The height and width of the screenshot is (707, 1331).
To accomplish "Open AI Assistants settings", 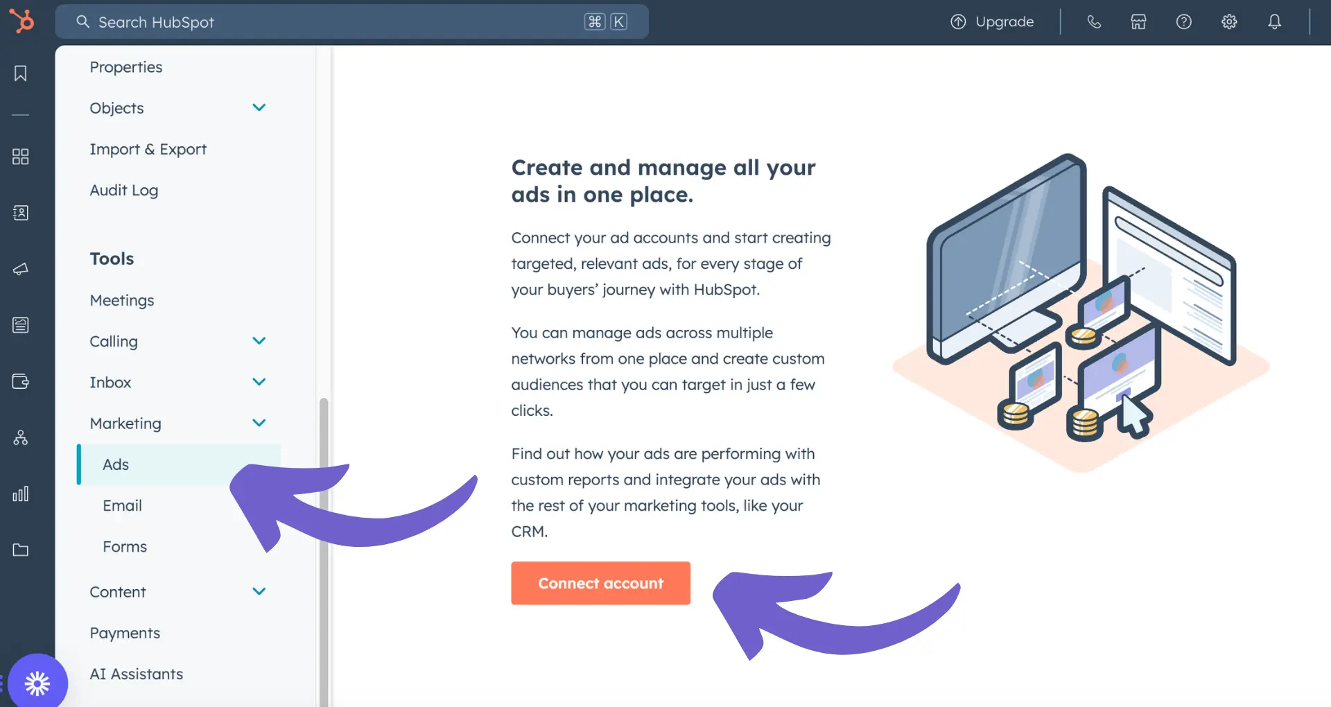I will 137,674.
